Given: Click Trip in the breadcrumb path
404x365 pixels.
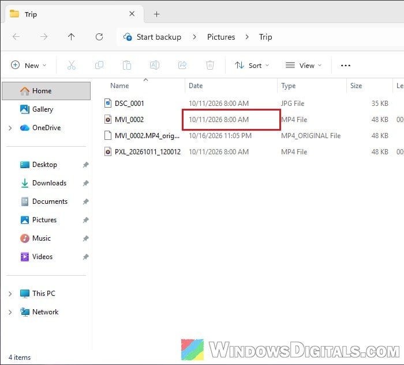Looking at the screenshot, I should point(265,37).
